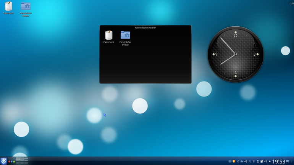294x165 pixels.
Task: Expand hidden system tray icons arrow
Action: pyautogui.click(x=270, y=161)
